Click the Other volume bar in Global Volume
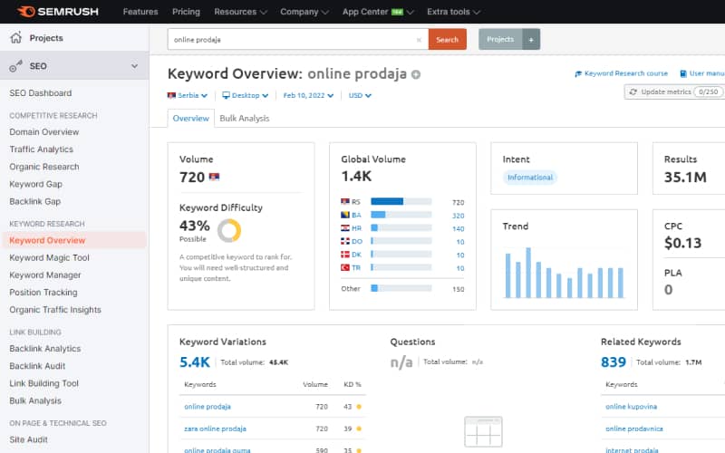725x453 pixels. click(x=401, y=288)
